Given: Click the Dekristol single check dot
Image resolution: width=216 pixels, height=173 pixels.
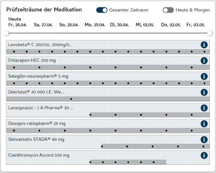Looking at the screenshot, I should coord(71,99).
